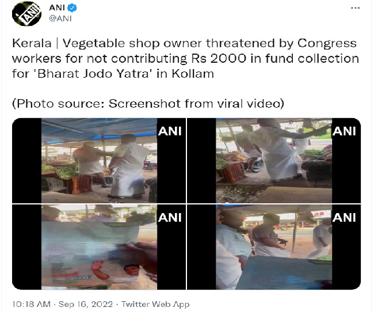Click the Sep 16, 2022 date
The width and height of the screenshot is (374, 311).
[x=86, y=304]
